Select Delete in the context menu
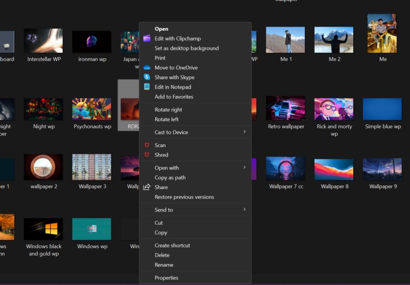Screen dimensions: 410x285 [162, 255]
